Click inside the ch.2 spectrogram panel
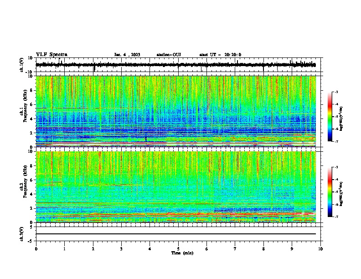This screenshot has width=361, height=279. pos(176,187)
